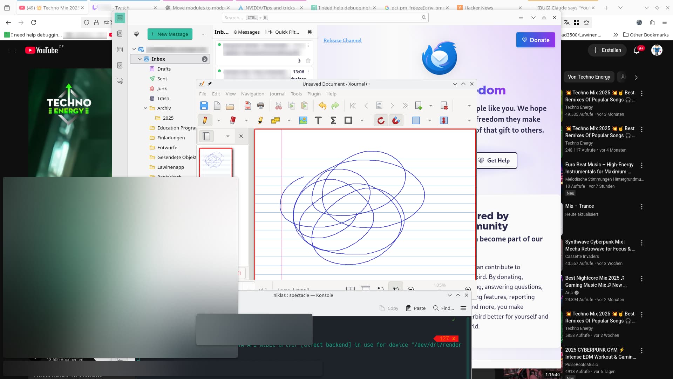Open the Plugin menu
673x379 pixels.
coord(314,94)
